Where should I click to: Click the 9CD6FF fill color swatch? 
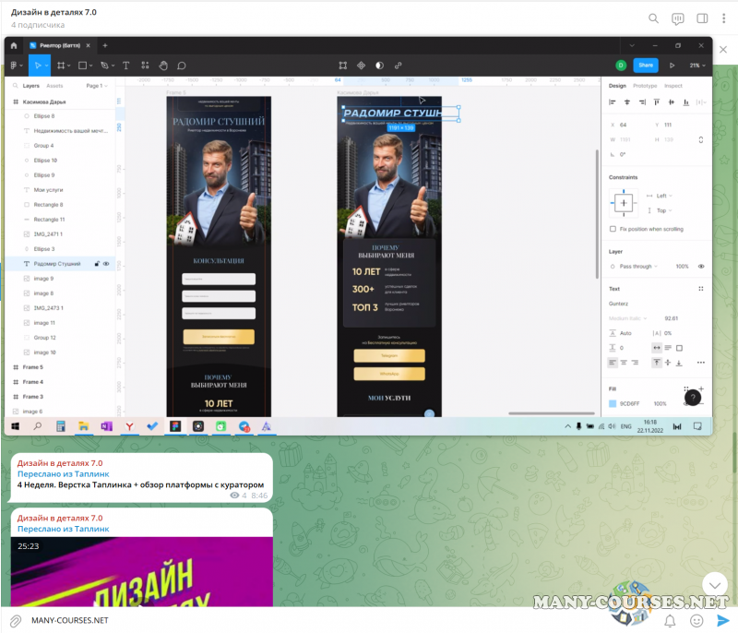point(613,403)
